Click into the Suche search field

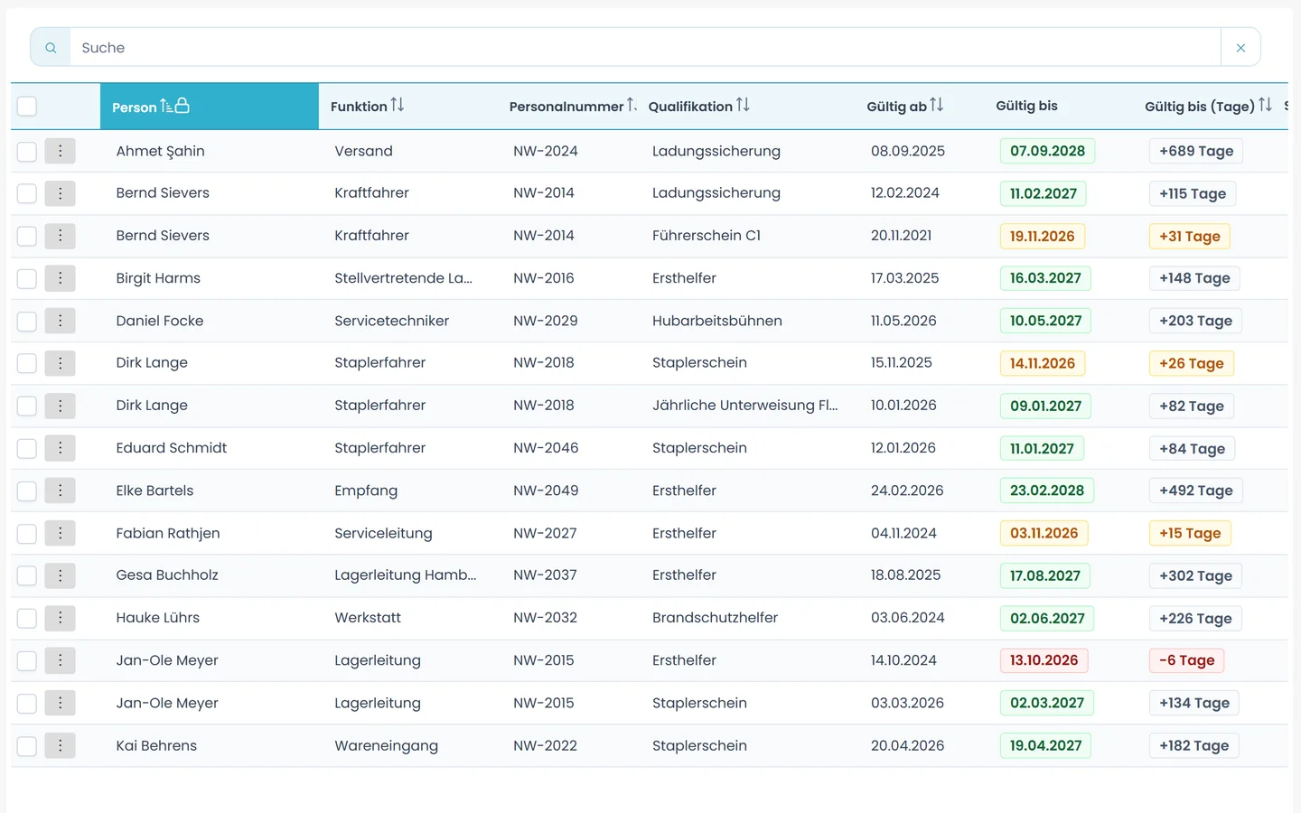645,48
